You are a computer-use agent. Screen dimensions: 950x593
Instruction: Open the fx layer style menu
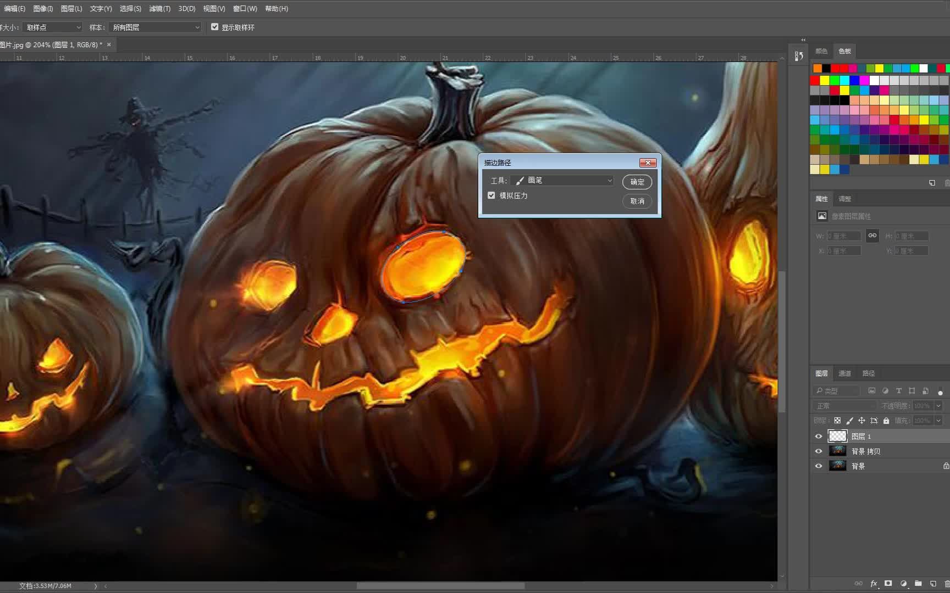[874, 584]
